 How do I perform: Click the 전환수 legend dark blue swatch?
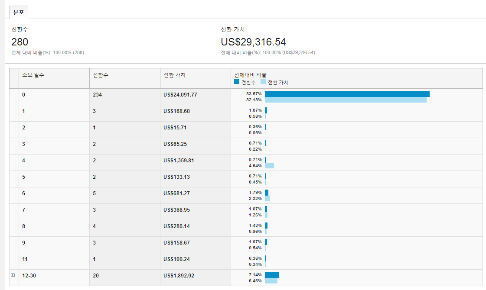[237, 82]
